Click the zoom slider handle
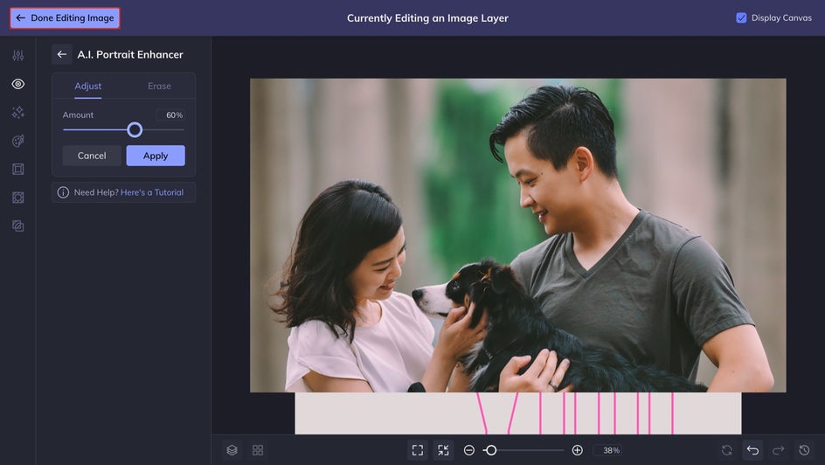The height and width of the screenshot is (465, 825). pyautogui.click(x=491, y=450)
